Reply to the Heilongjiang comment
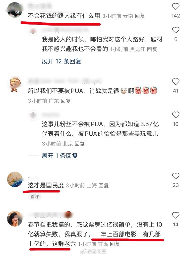 point(152,49)
